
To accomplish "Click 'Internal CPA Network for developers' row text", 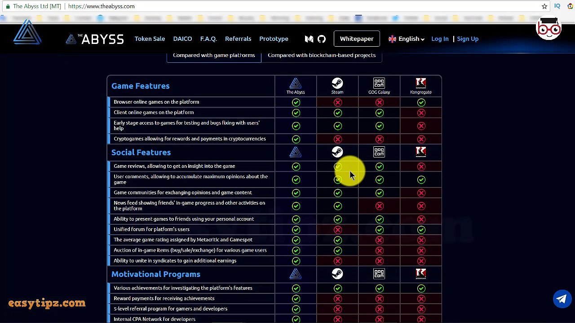I will tap(155, 319).
